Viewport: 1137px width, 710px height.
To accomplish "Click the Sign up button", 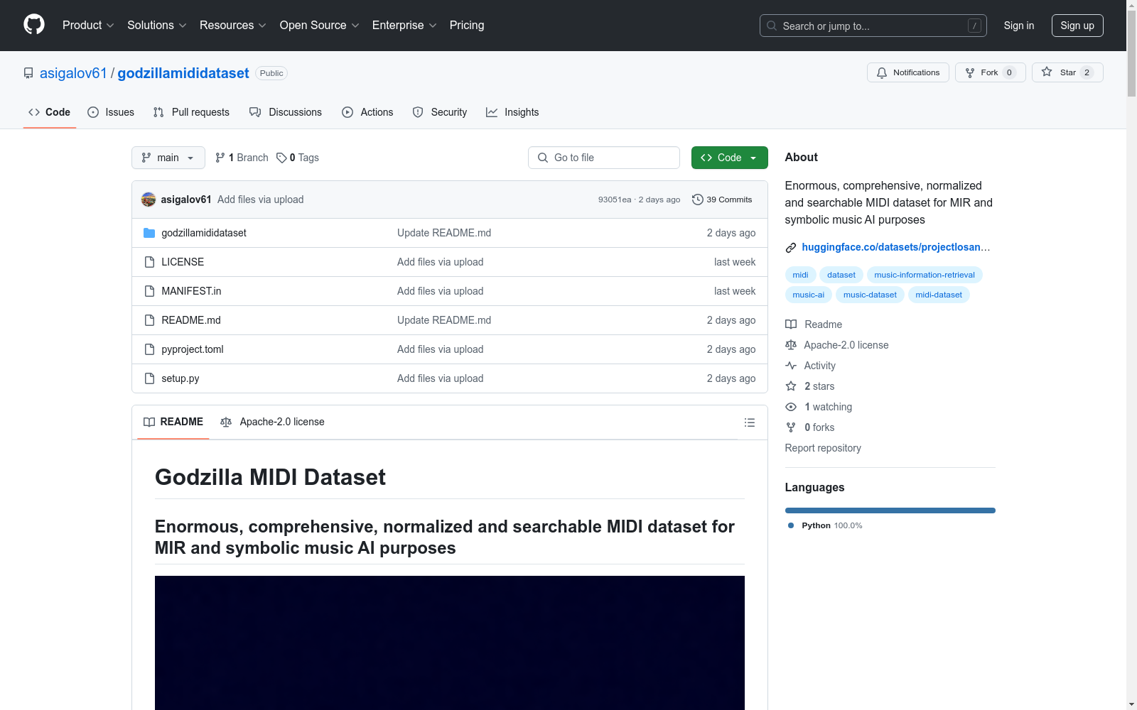I will 1077,26.
